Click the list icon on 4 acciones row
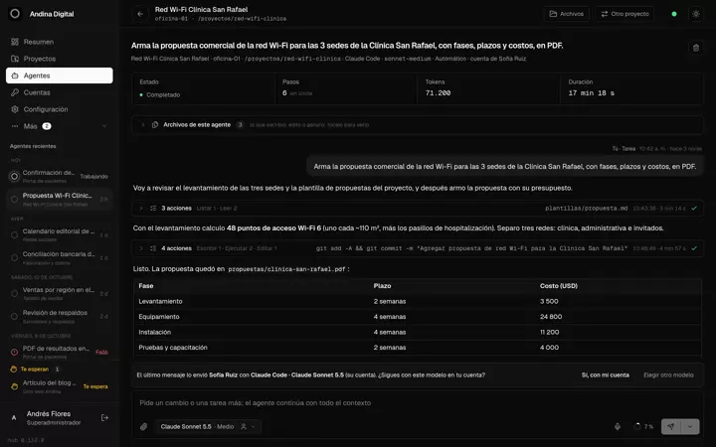 click(153, 248)
